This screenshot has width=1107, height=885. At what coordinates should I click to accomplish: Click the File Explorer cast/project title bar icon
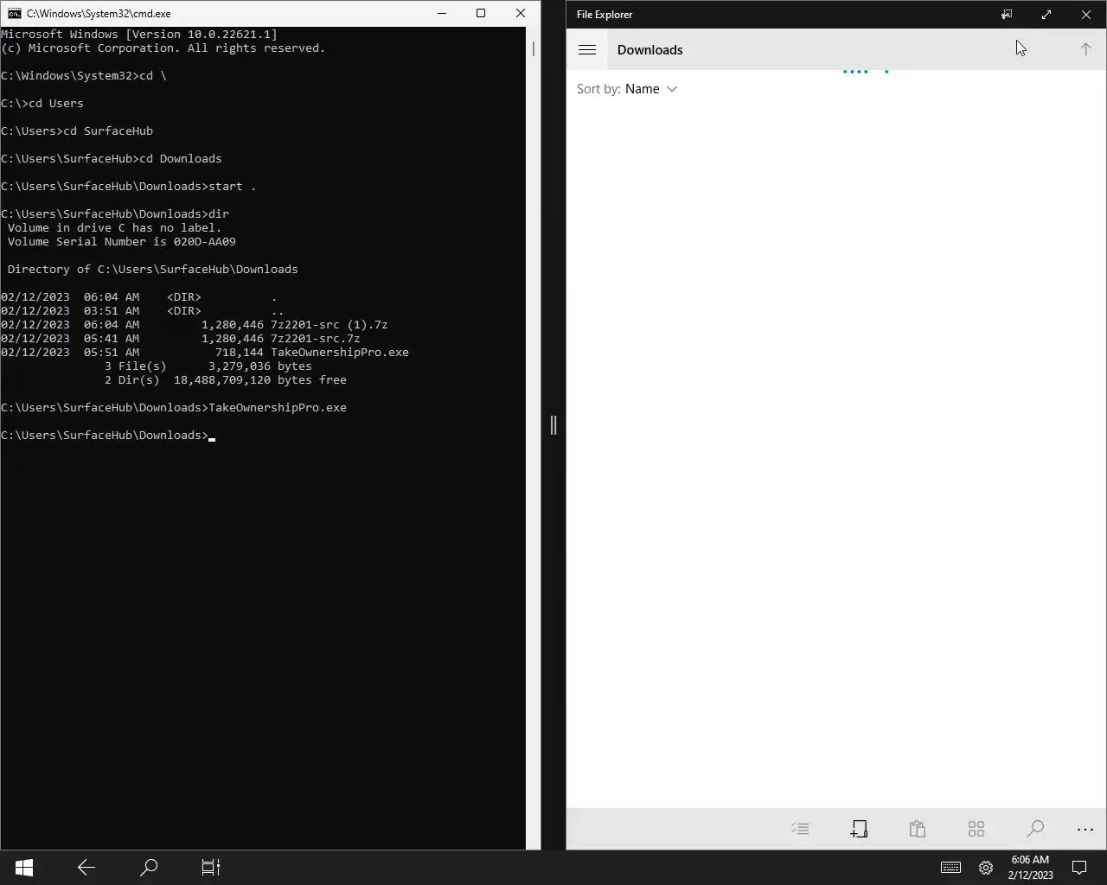click(x=1007, y=14)
